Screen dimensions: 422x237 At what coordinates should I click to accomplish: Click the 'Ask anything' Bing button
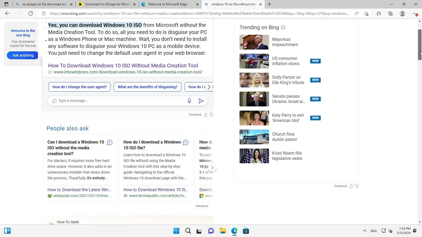23,55
